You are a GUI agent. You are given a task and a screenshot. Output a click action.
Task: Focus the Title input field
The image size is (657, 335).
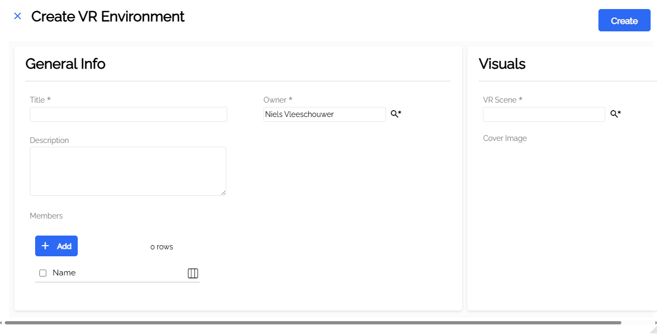[x=128, y=114]
